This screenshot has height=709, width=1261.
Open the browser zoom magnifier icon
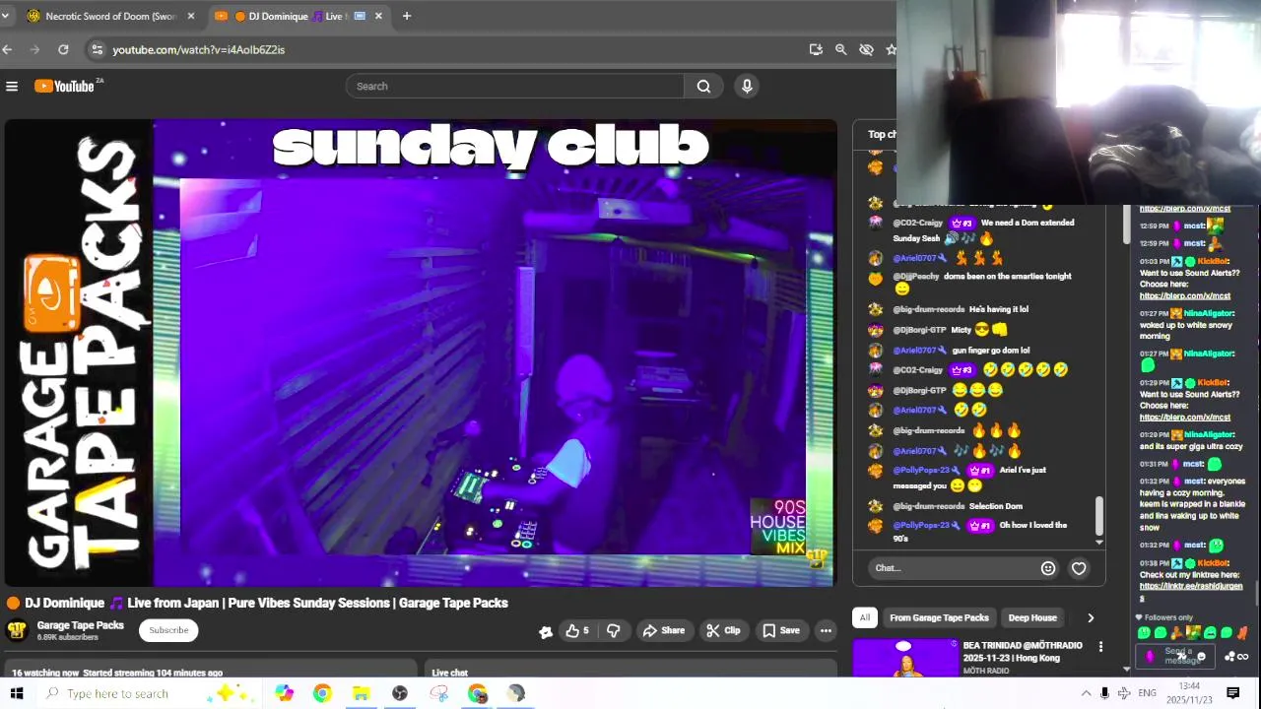pyautogui.click(x=840, y=49)
